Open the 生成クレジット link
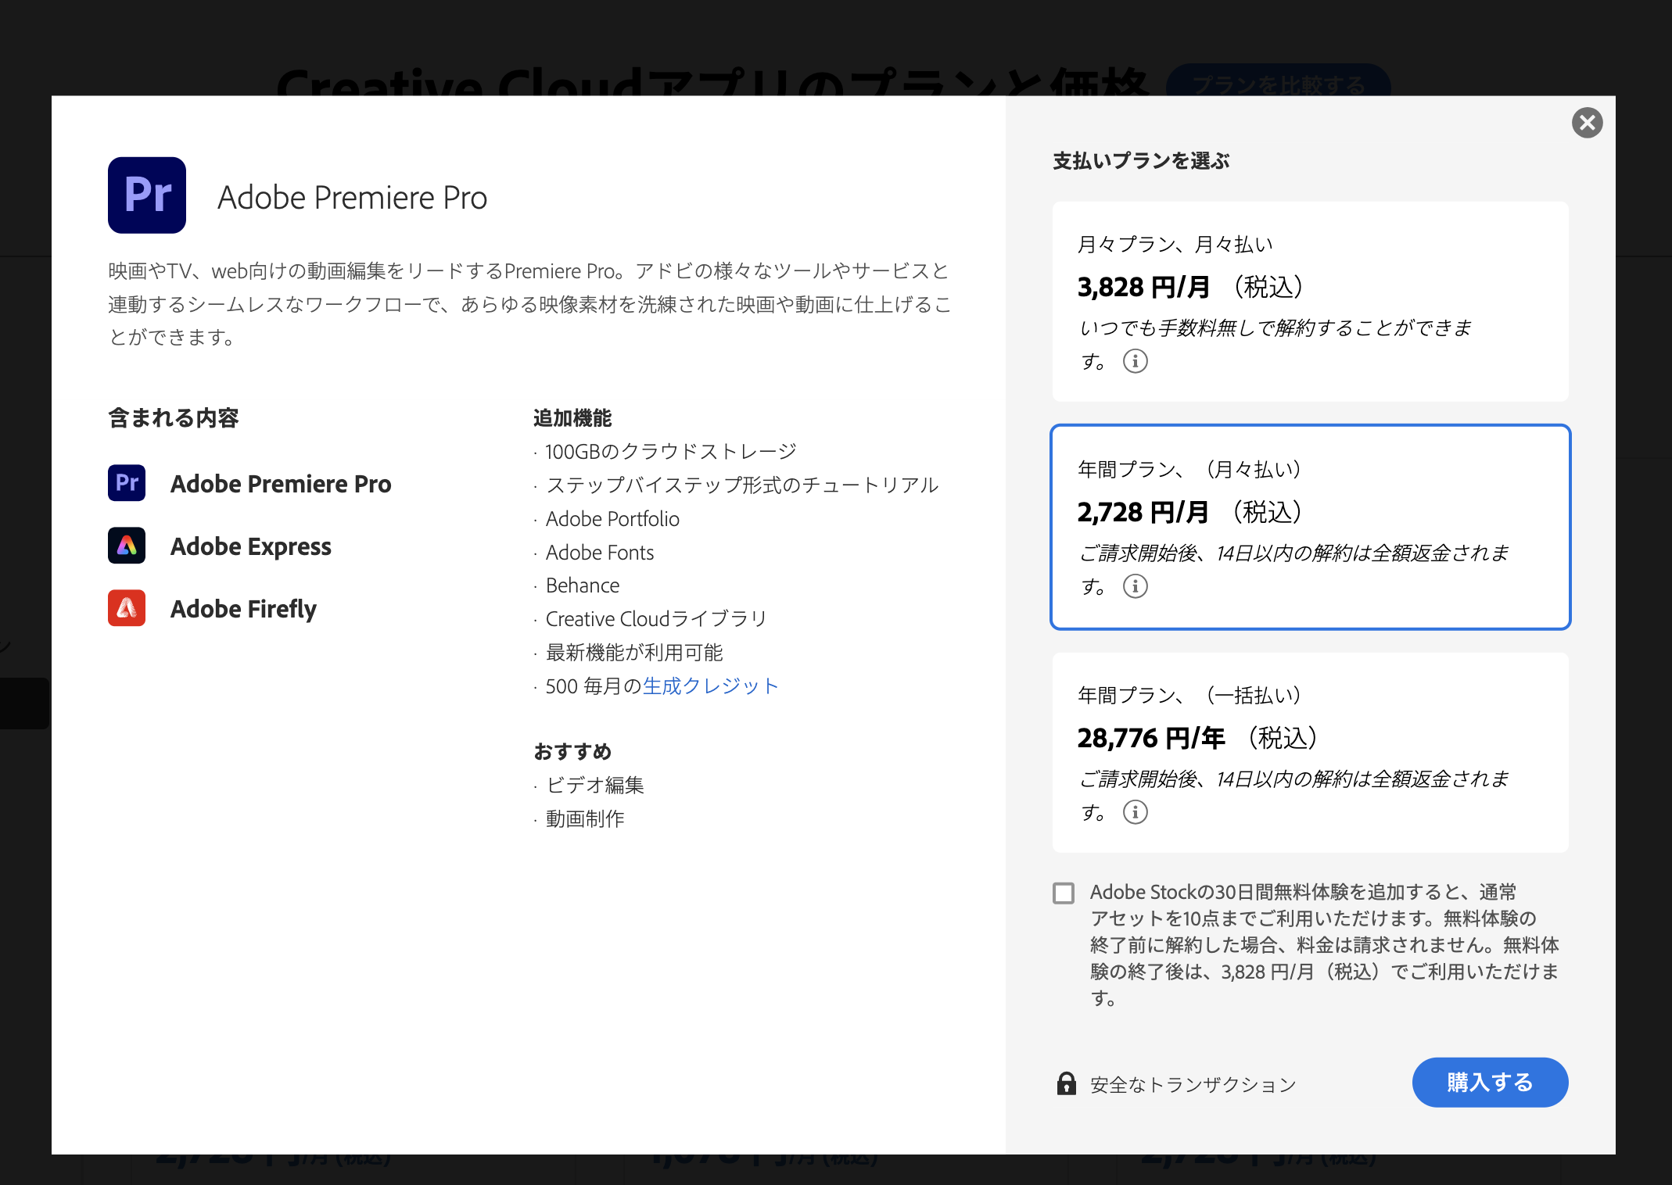1672x1185 pixels. (710, 686)
